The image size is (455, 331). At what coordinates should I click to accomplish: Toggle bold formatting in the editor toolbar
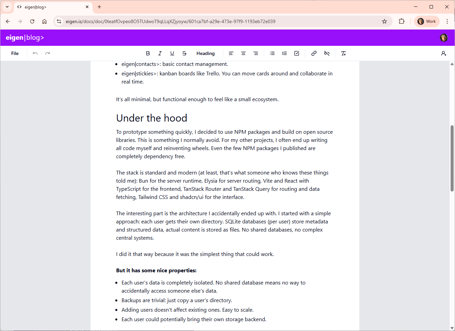148,53
